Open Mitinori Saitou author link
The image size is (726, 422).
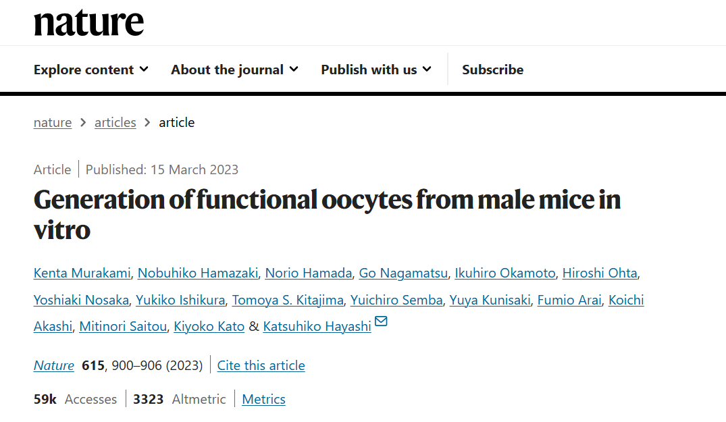123,327
